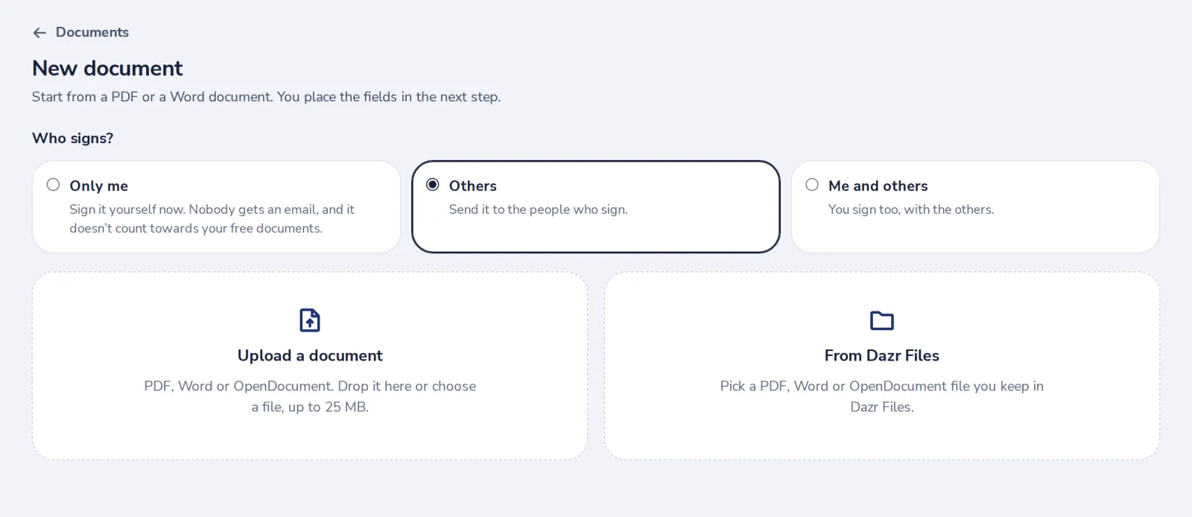Screen dimensions: 1192x517
Task: Click the Me and others option title
Action: (x=878, y=186)
